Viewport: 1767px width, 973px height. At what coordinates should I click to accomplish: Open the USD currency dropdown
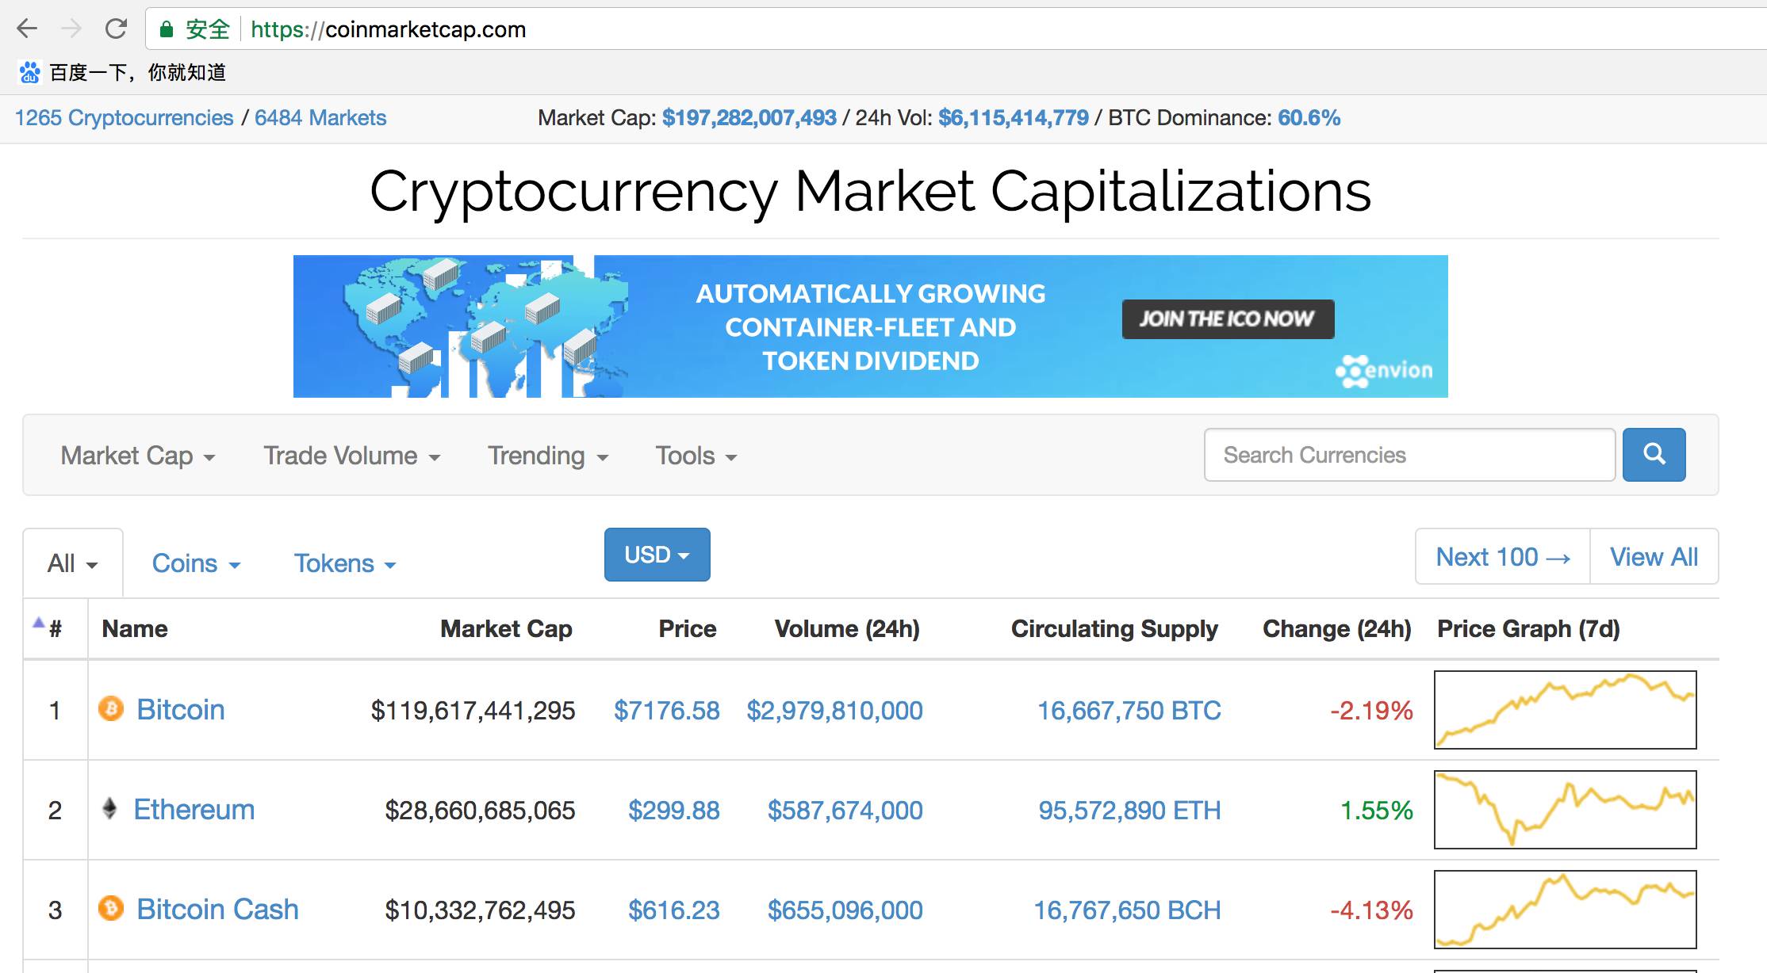pyautogui.click(x=657, y=555)
